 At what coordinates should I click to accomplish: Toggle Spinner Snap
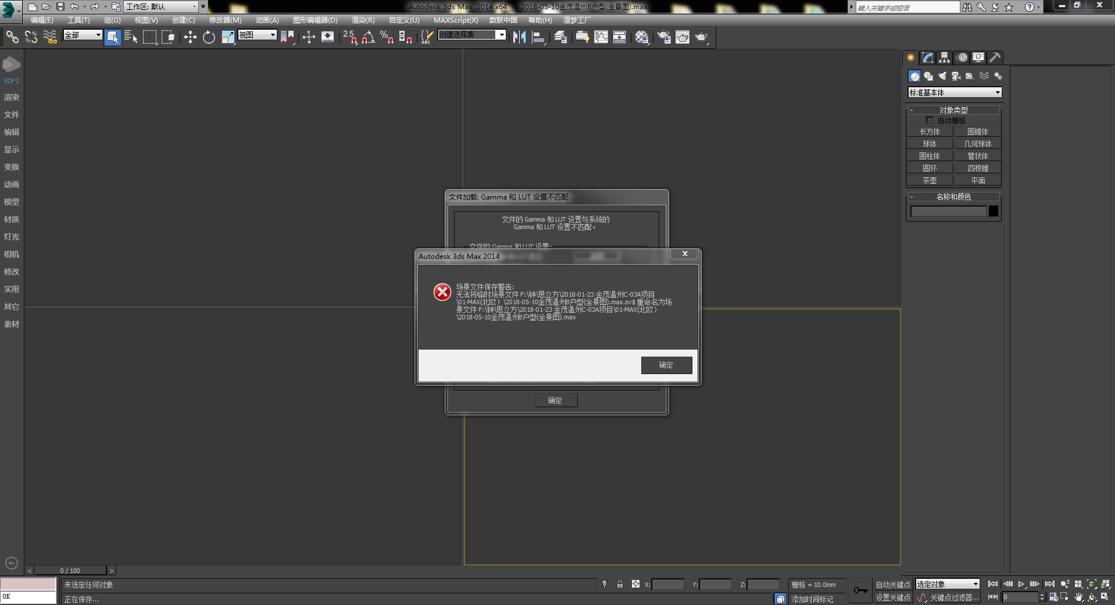pyautogui.click(x=406, y=37)
